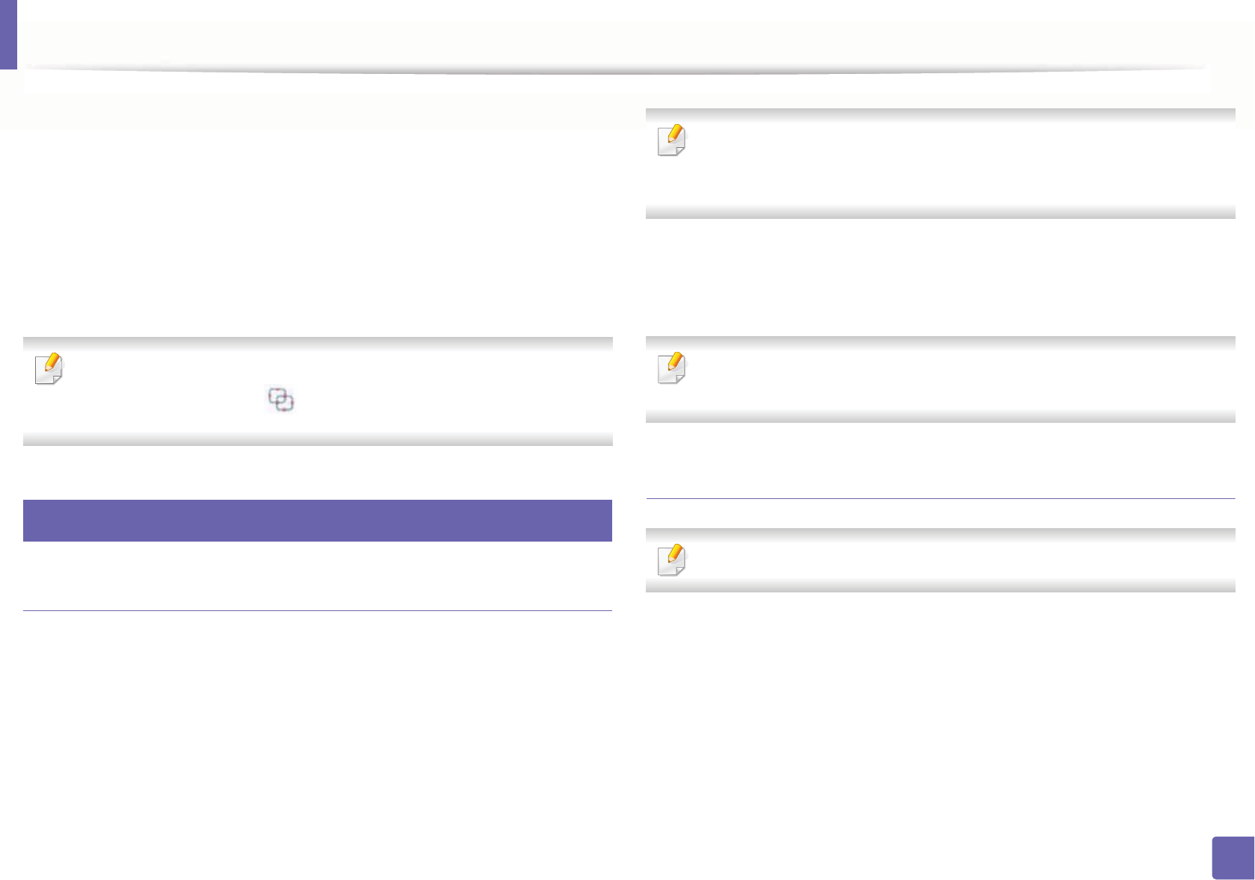Screen dimensions: 1255x880
Task: Click blank space right of the overlapping squares icon
Action: click(448, 400)
